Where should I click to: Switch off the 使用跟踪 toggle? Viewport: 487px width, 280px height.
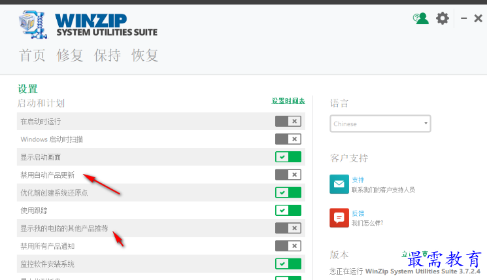click(x=288, y=211)
